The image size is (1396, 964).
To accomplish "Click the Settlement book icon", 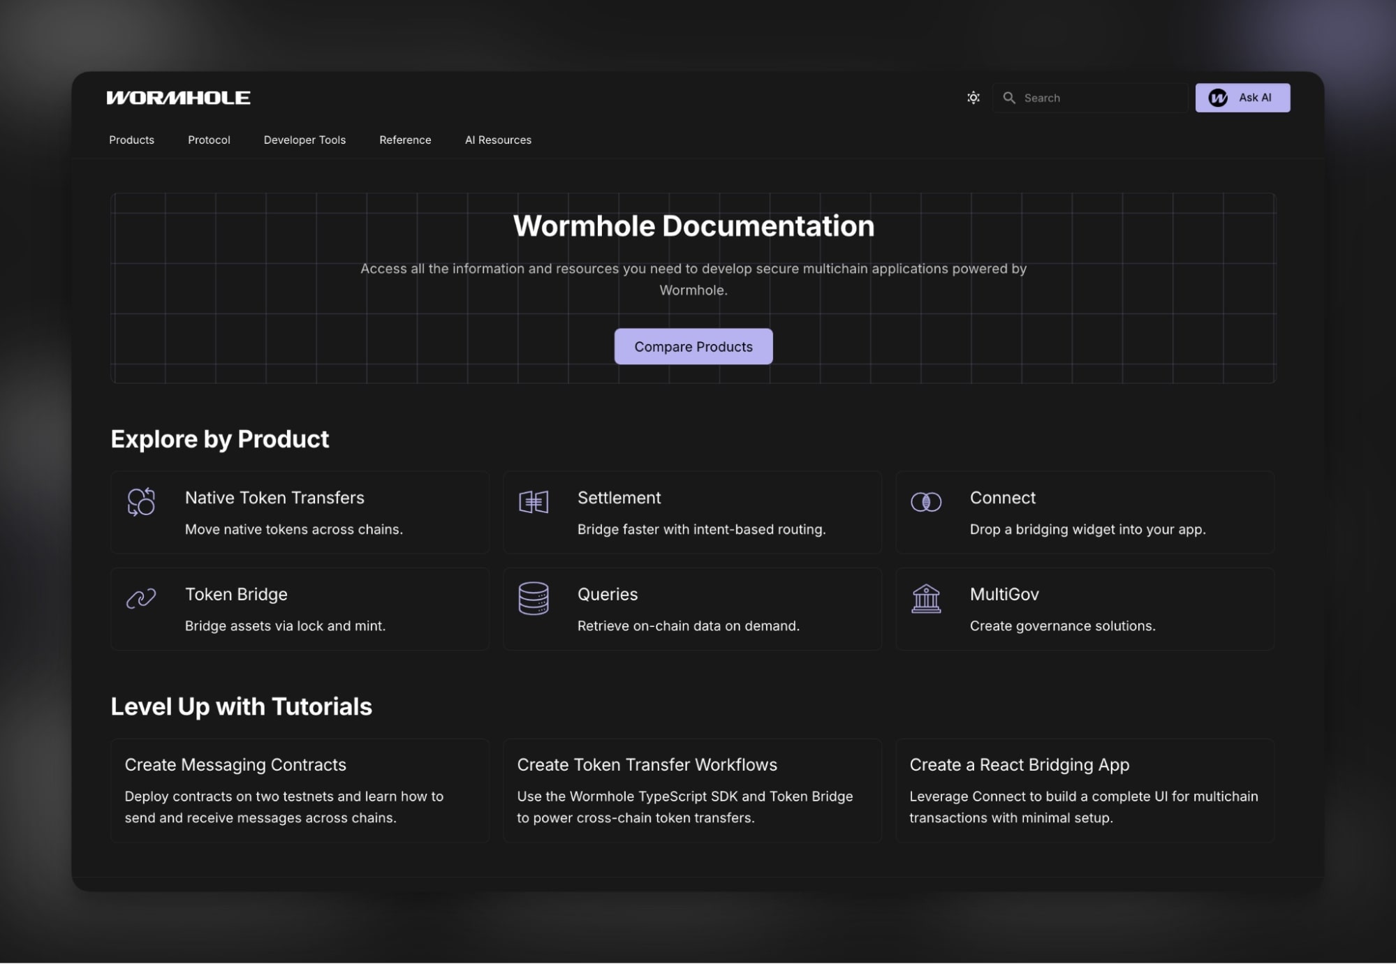I will pyautogui.click(x=534, y=502).
